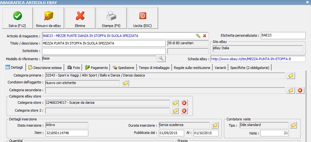Click the Etichetta personalizzata field
The image size is (311, 142).
tap(283, 35)
